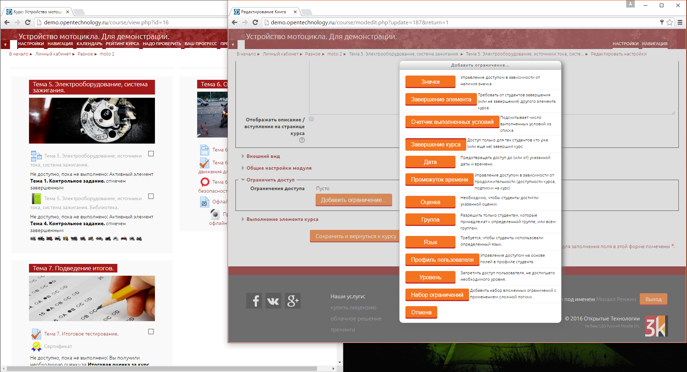
Task: Click the first motorcycle icon in the row
Action: point(33,238)
